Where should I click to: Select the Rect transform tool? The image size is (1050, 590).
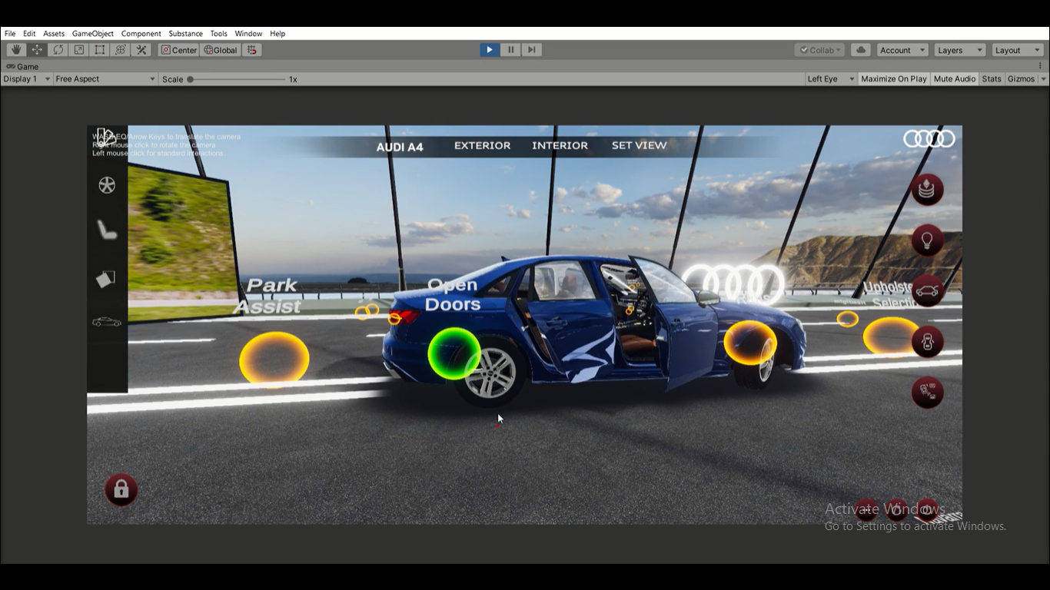(x=100, y=50)
